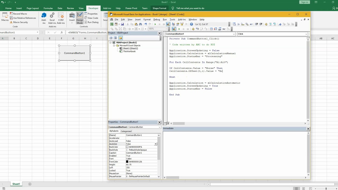Switch to the Page Layout ribbon tab
Viewport: 338px width, 190px height.
coord(33,8)
